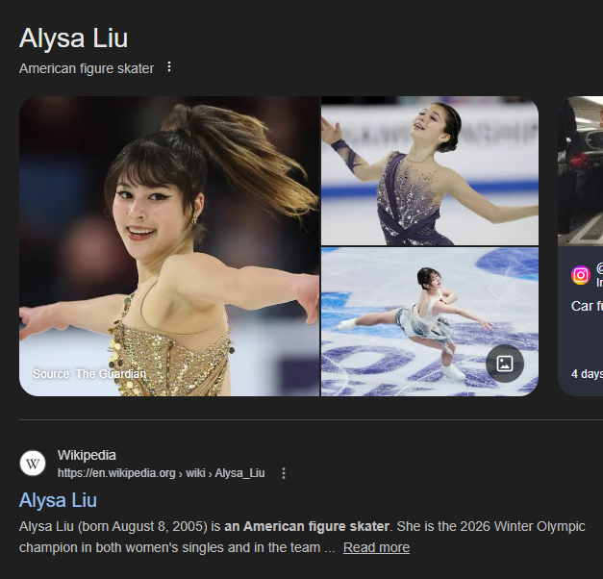Open the three-dot menu beside Wikipedia URL
Viewport: 603px width, 579px height.
click(x=284, y=473)
